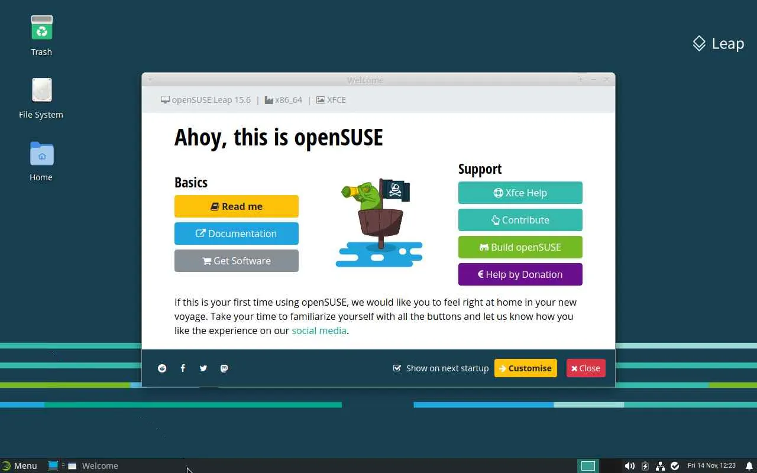Open the Documentation button
757x473 pixels.
pos(237,234)
